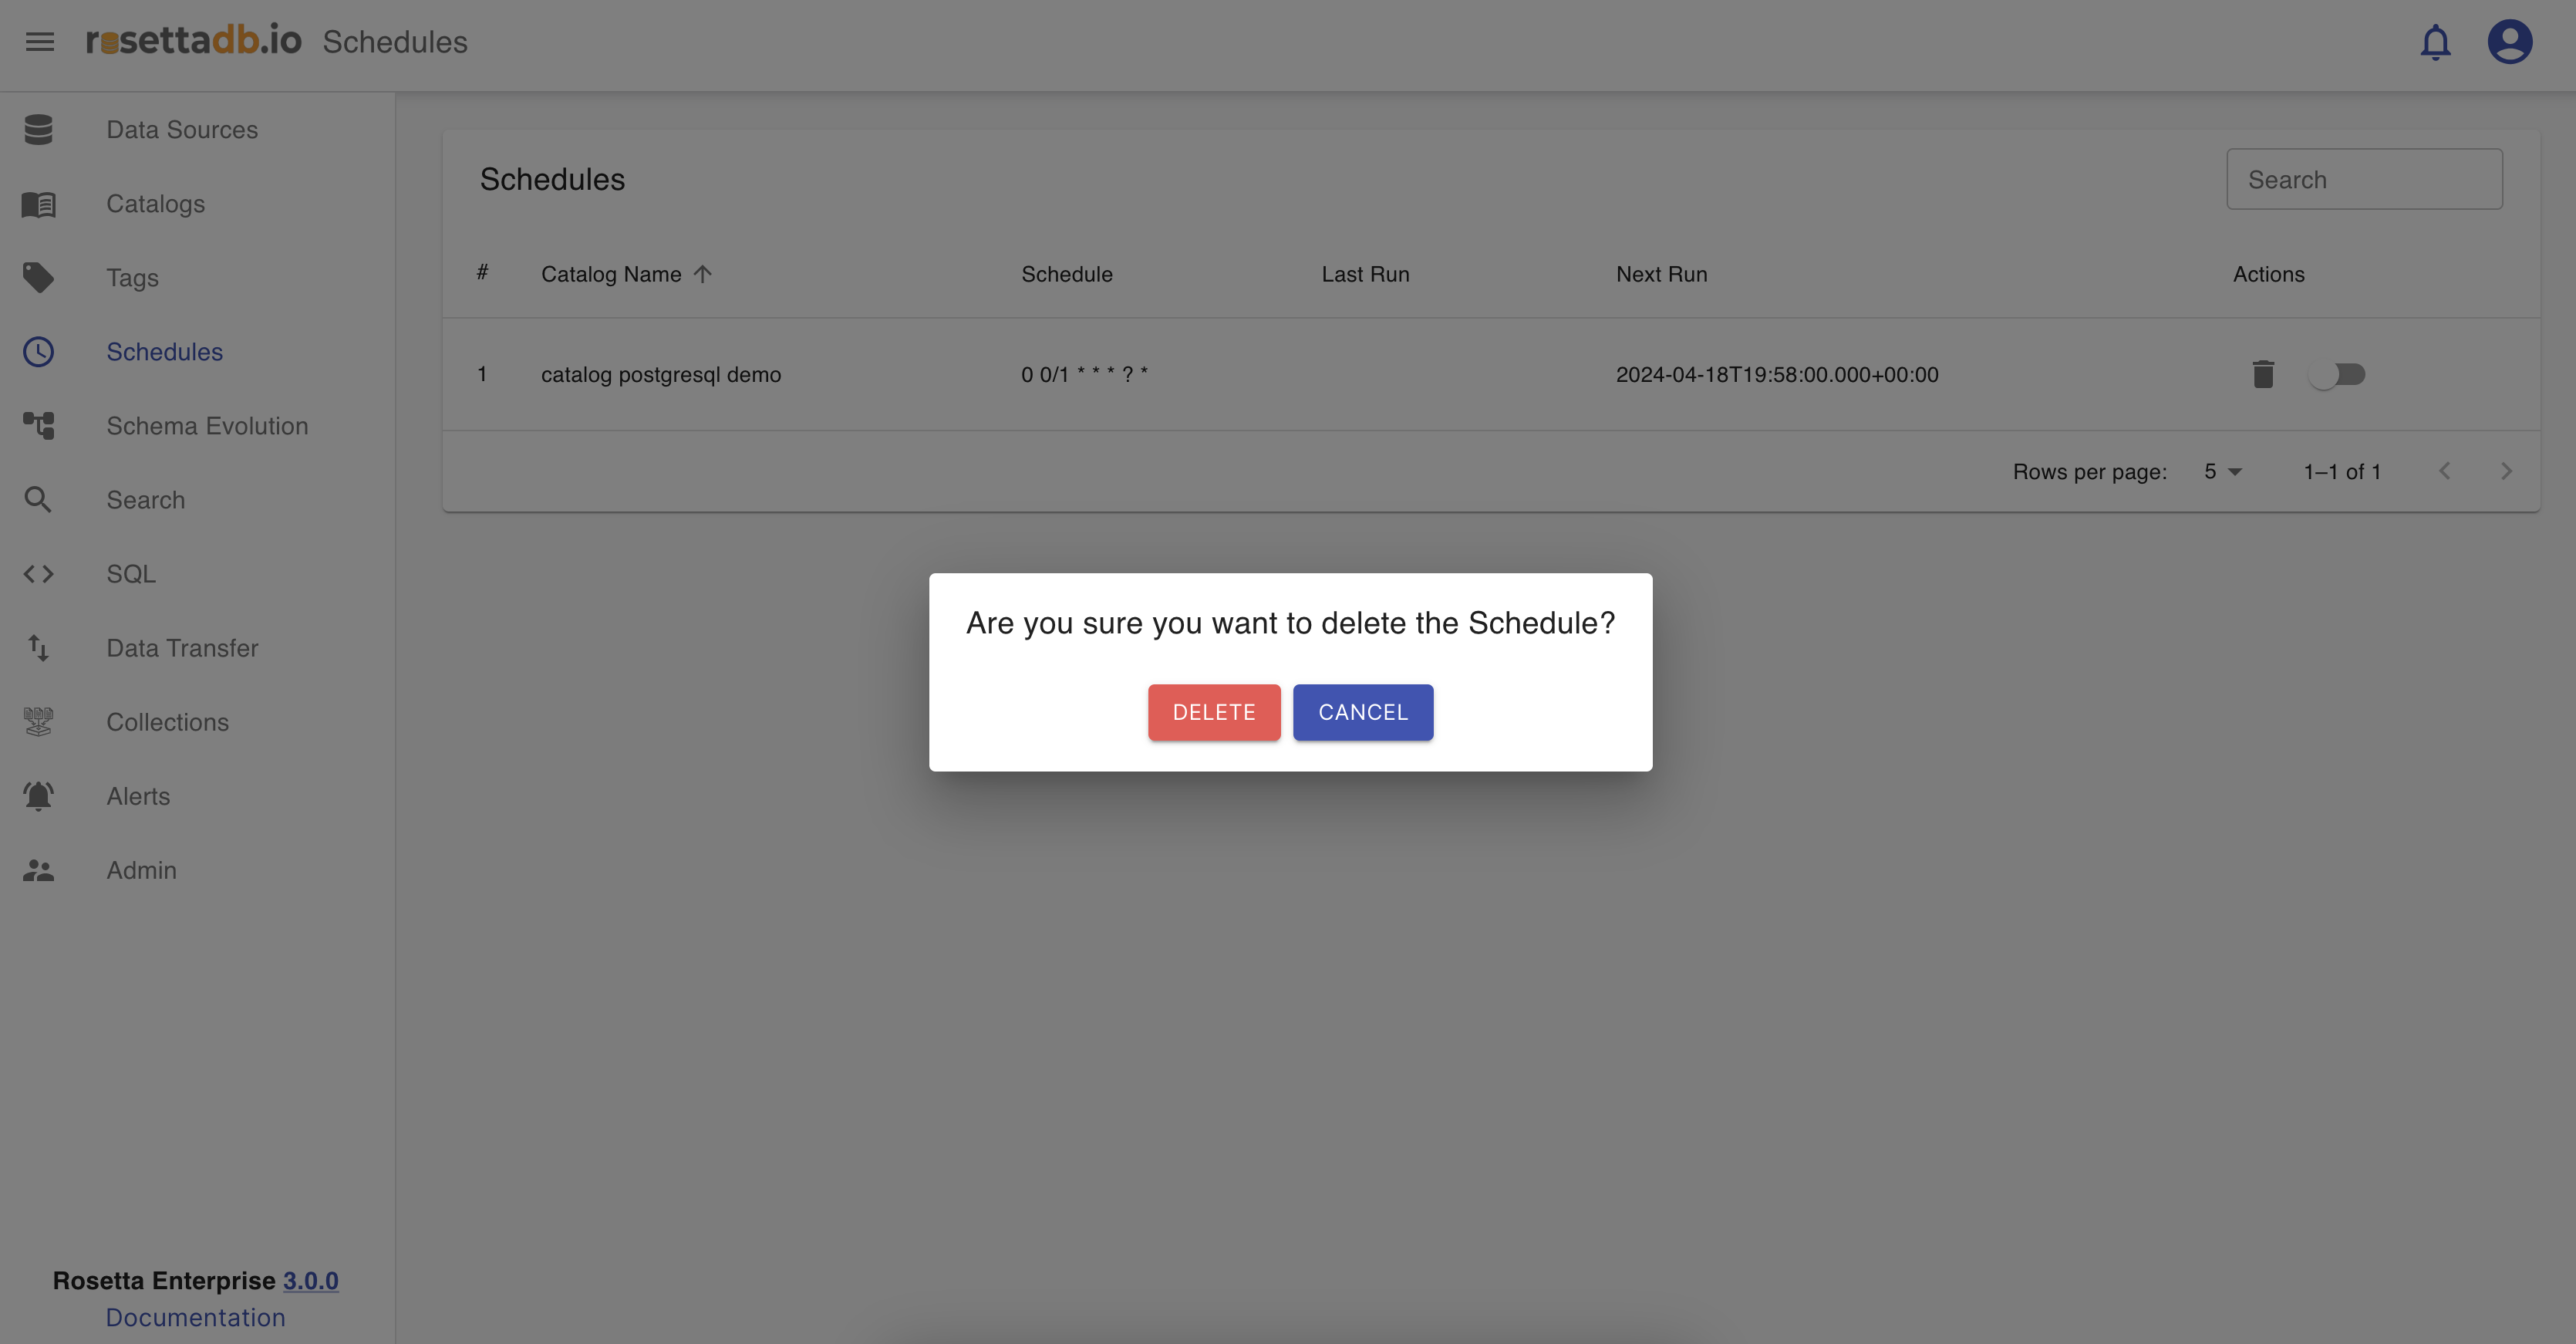2576x1344 pixels.
Task: Open the 3.0.0 version link
Action: tap(310, 1281)
